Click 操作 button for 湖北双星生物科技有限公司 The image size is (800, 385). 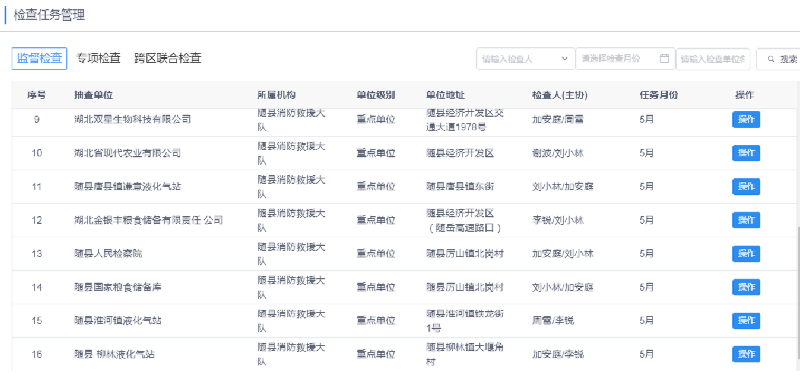746,119
